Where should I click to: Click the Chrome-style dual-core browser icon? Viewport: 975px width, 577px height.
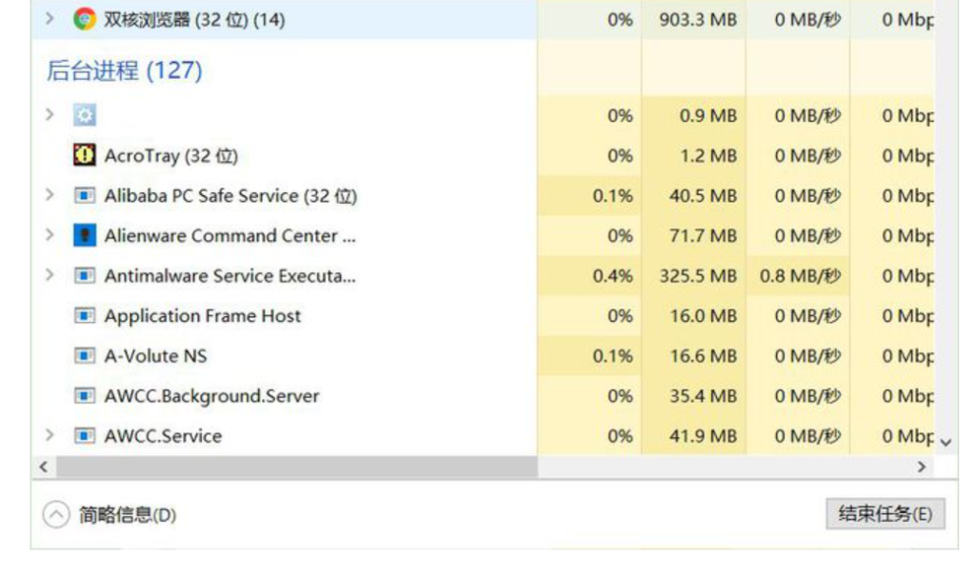coord(85,19)
